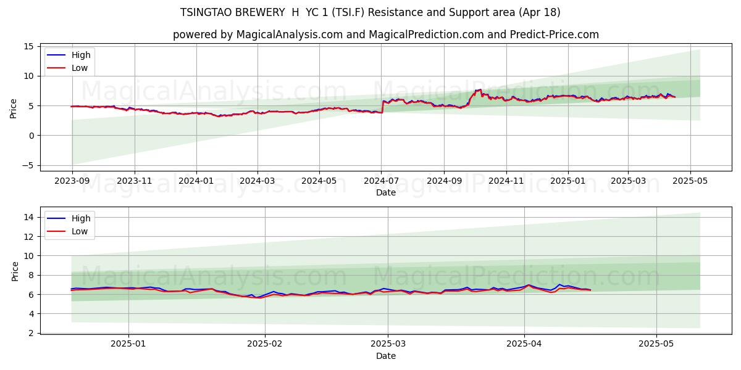Viewport: 741px width, 370px height.
Task: Click the '2024-07' tick label
Action: point(381,181)
